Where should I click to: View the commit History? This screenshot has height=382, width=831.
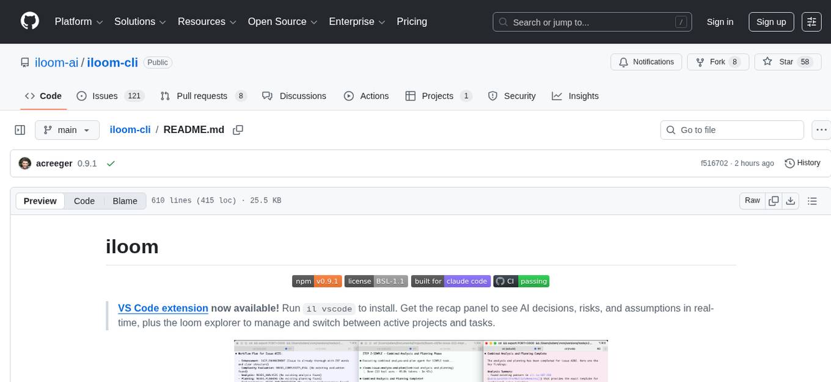[802, 163]
